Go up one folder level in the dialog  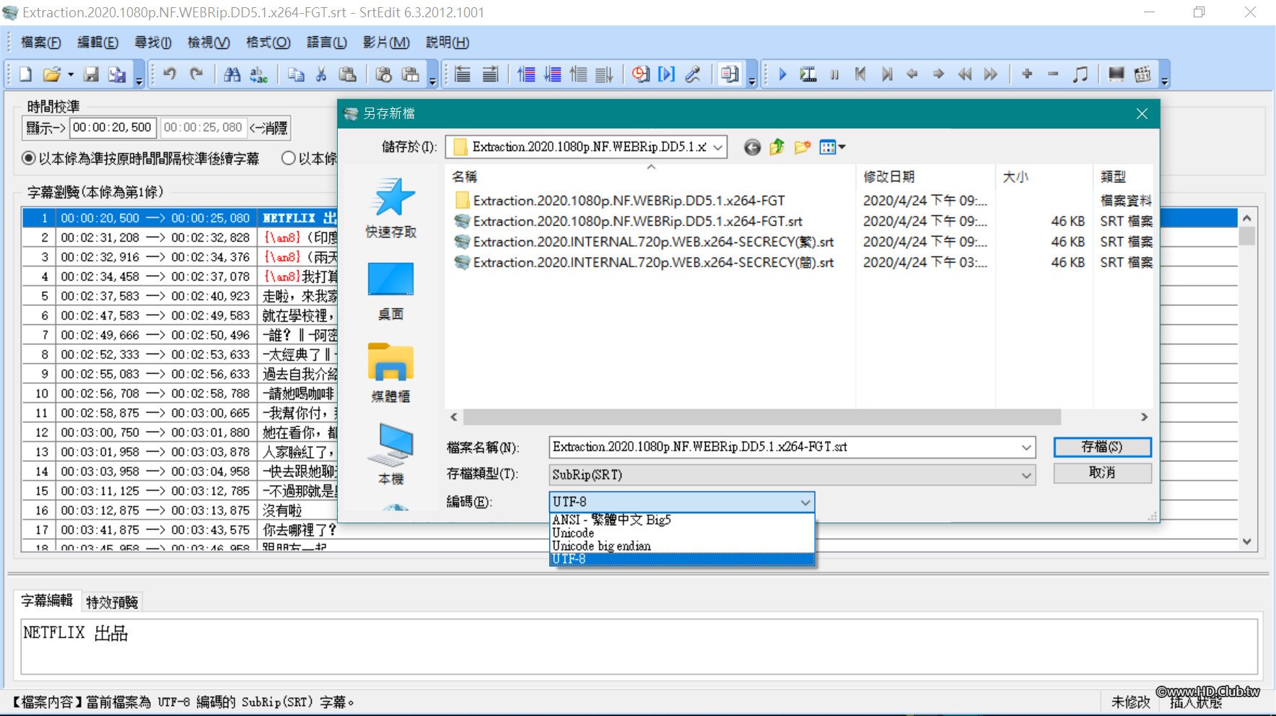(777, 147)
